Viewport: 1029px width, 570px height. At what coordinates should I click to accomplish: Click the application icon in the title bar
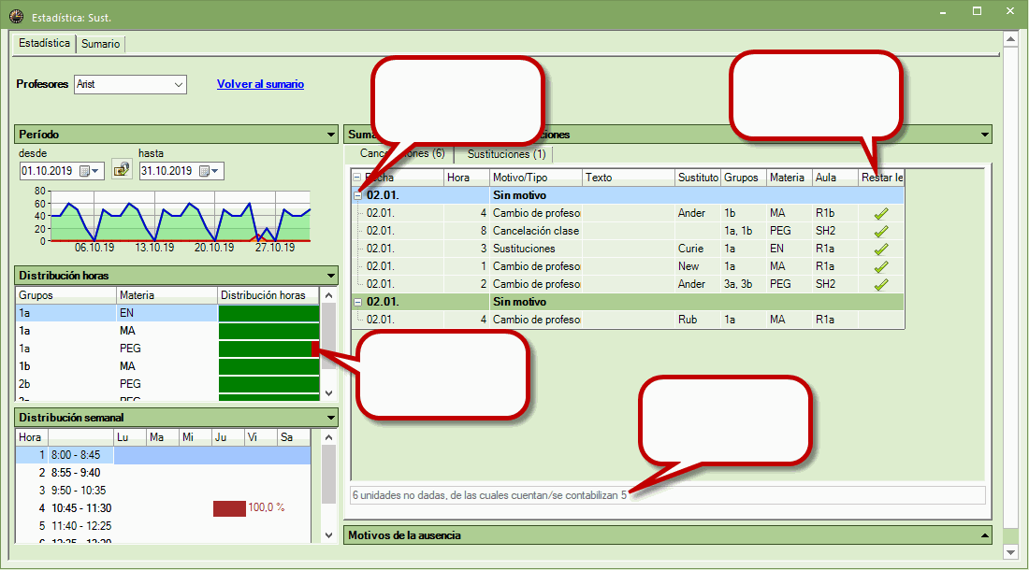pyautogui.click(x=17, y=17)
